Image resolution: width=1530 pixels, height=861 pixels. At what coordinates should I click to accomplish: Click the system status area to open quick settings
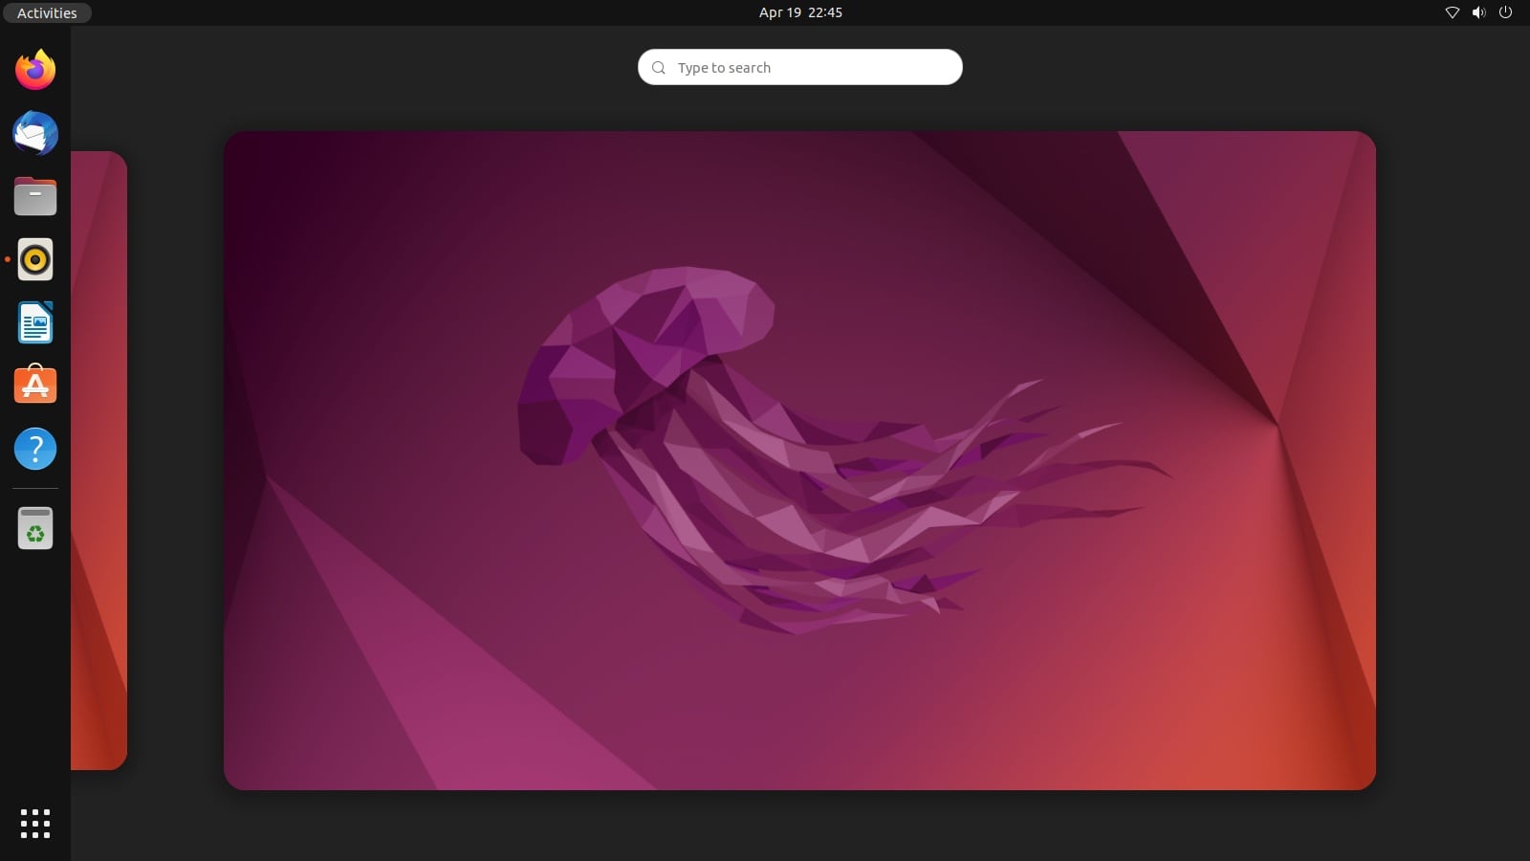pyautogui.click(x=1477, y=12)
